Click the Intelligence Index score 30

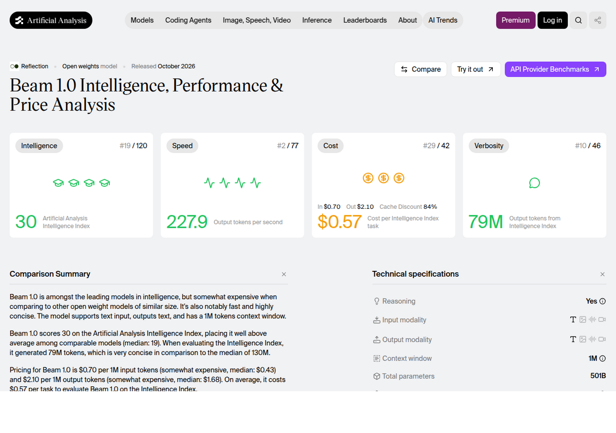tap(26, 222)
